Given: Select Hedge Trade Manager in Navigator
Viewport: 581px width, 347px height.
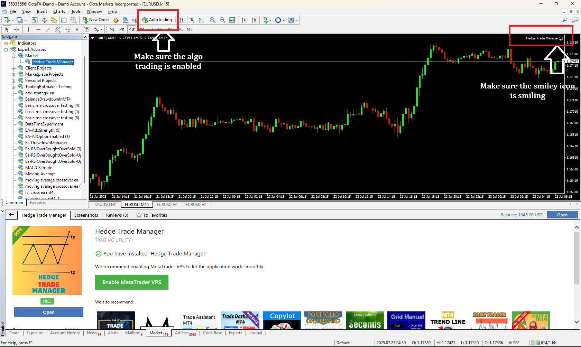Looking at the screenshot, I should (x=53, y=62).
